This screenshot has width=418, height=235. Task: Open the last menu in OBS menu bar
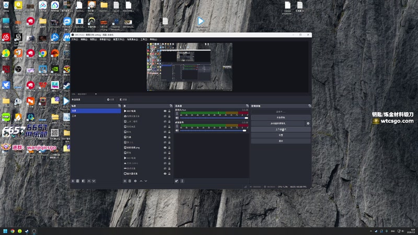pos(153,39)
